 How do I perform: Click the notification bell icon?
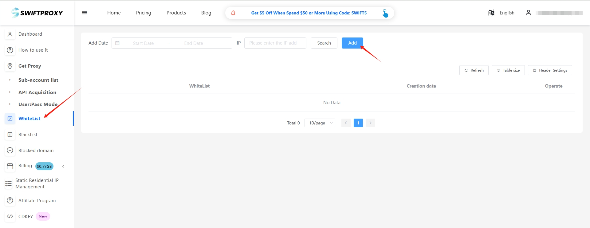click(x=233, y=13)
